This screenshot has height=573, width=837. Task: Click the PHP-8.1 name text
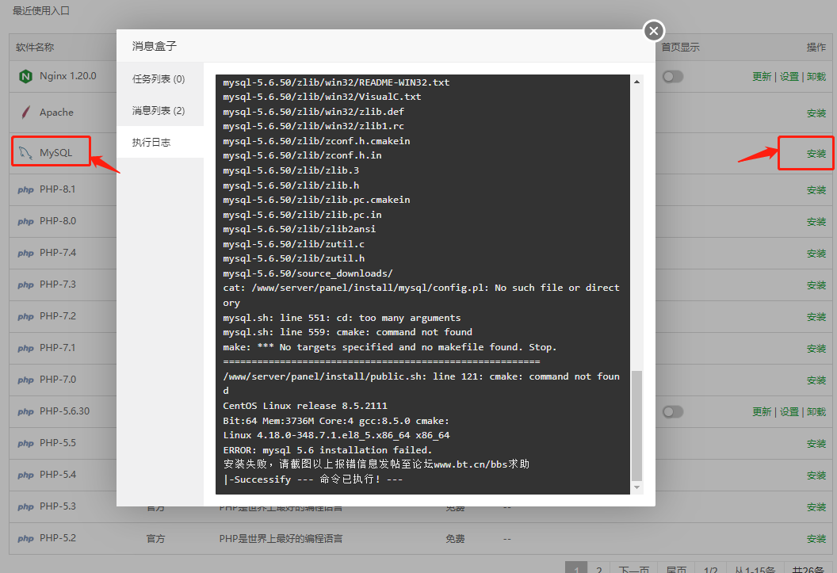58,189
